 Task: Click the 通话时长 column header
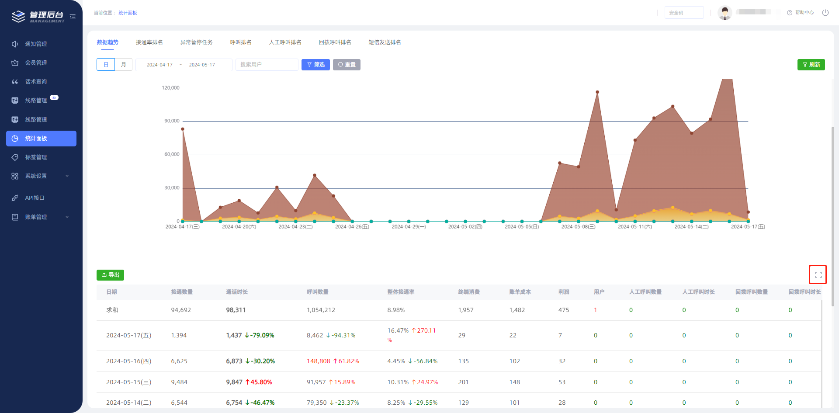(237, 292)
